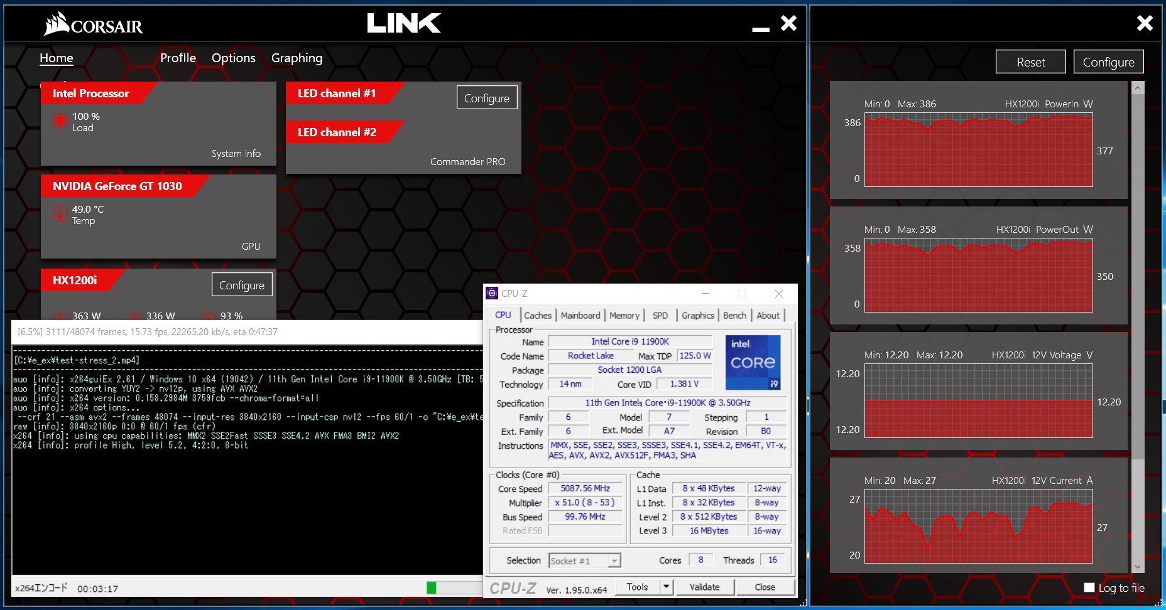1166x610 pixels.
Task: Click the HX1200i PowerIn graph
Action: [979, 150]
